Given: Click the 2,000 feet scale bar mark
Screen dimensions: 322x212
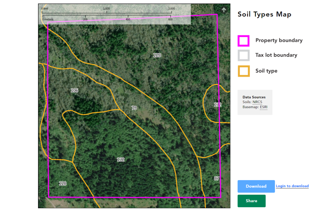Looking at the screenshot, I should pos(171,9).
